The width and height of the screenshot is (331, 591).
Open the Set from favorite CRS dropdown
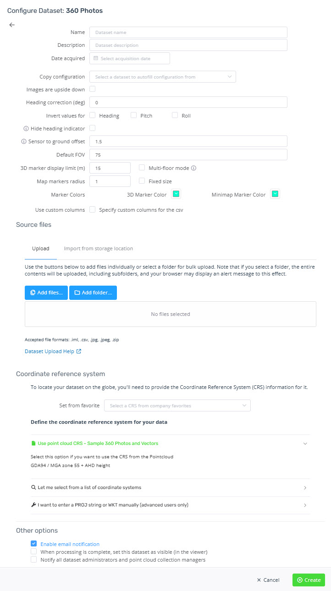point(177,405)
